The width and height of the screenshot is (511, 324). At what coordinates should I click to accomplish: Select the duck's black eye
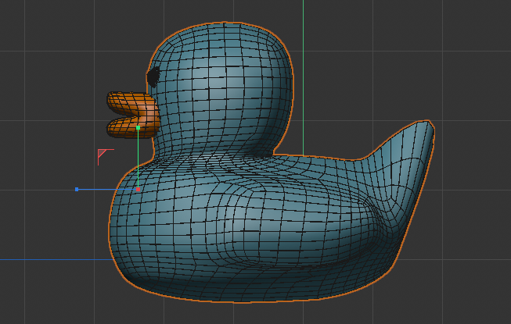[x=154, y=77]
